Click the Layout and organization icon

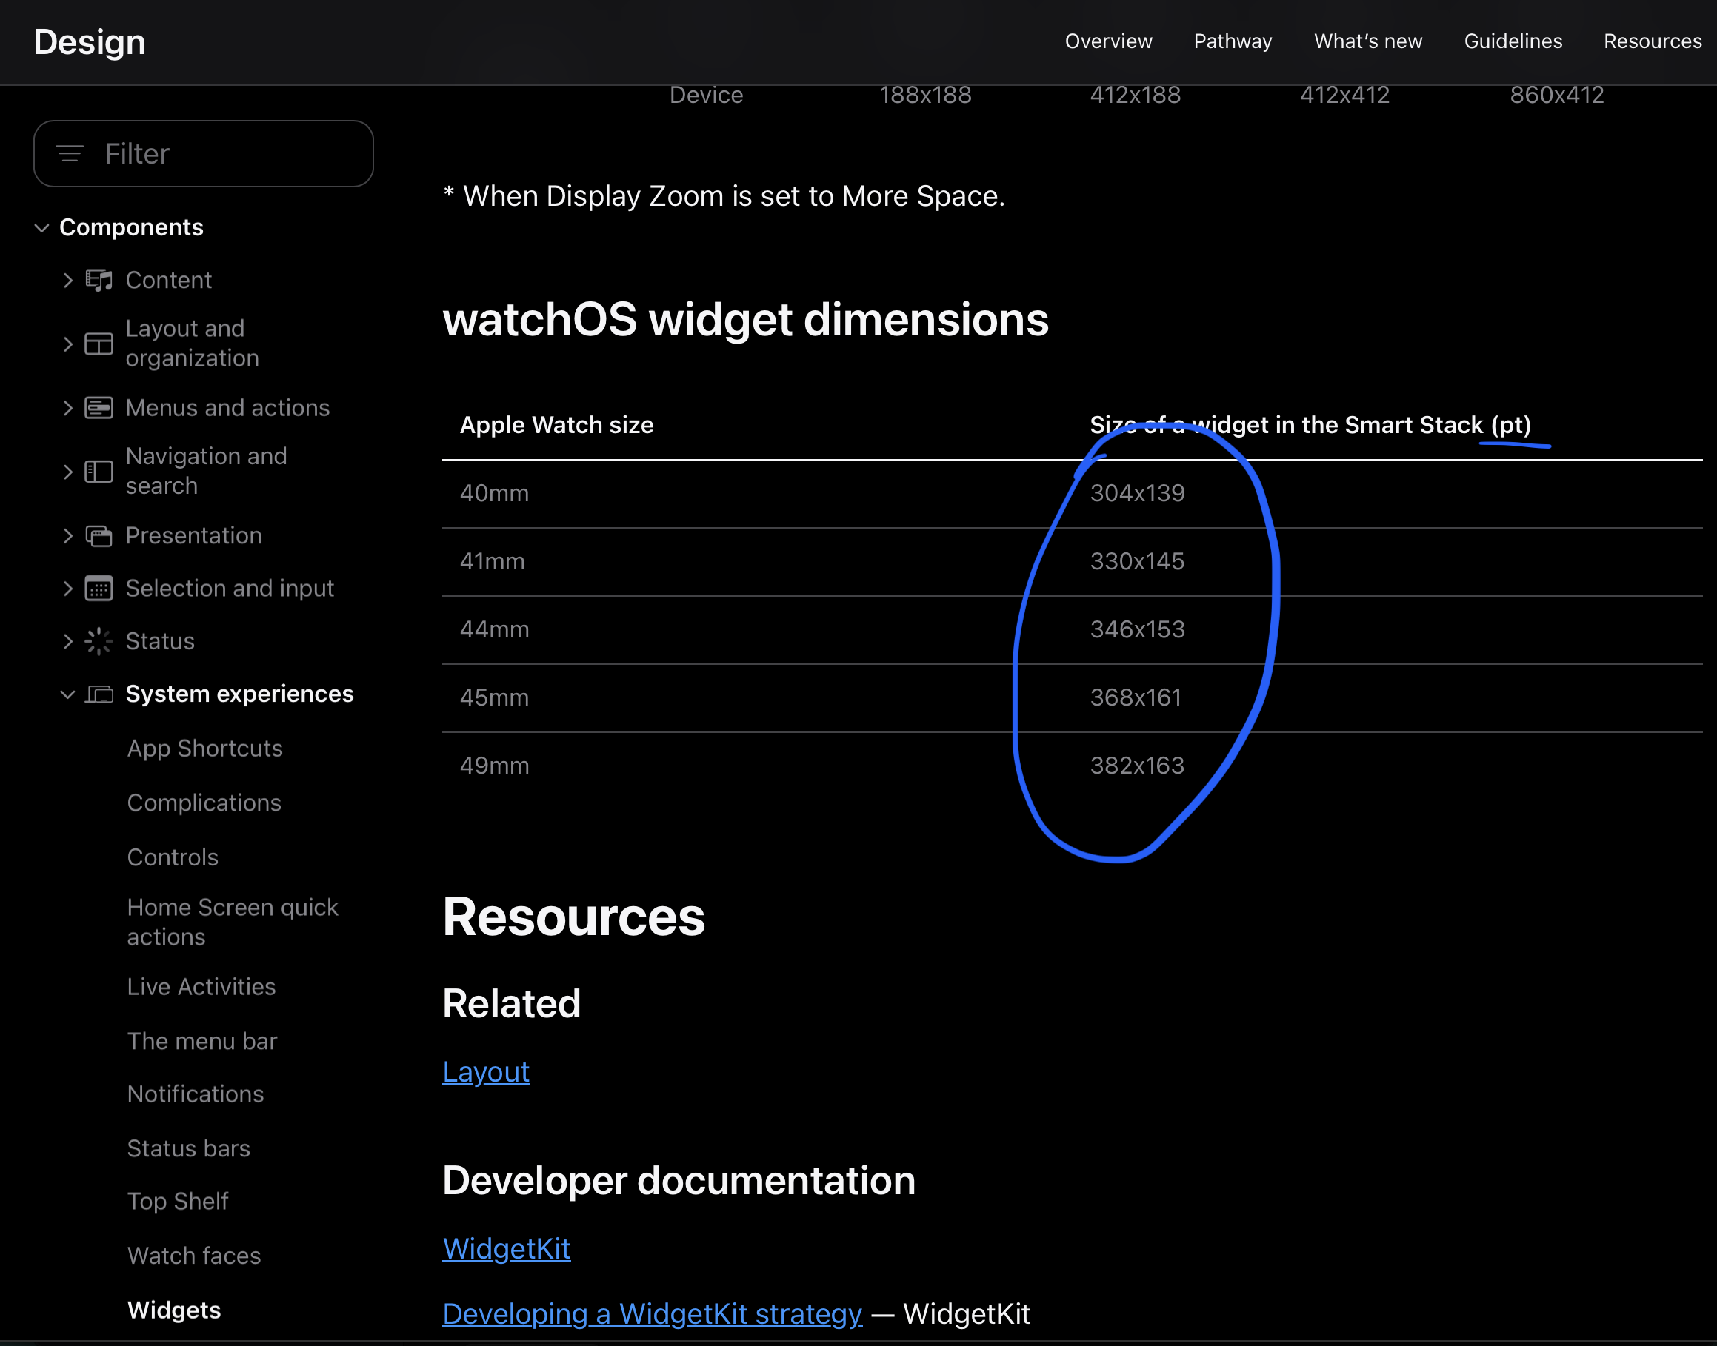(99, 344)
